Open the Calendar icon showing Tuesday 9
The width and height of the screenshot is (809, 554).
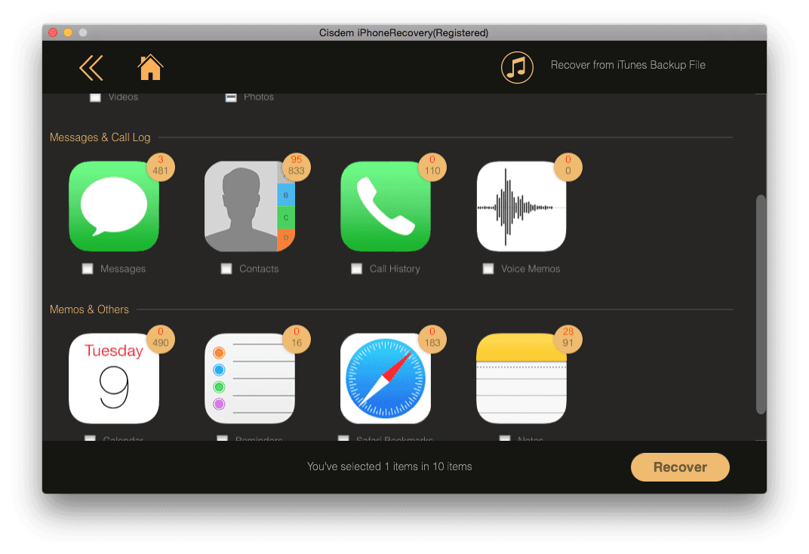tap(114, 378)
